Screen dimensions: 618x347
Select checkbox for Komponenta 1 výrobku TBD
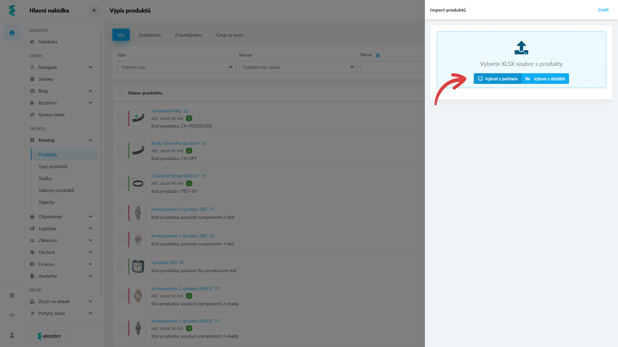click(120, 240)
